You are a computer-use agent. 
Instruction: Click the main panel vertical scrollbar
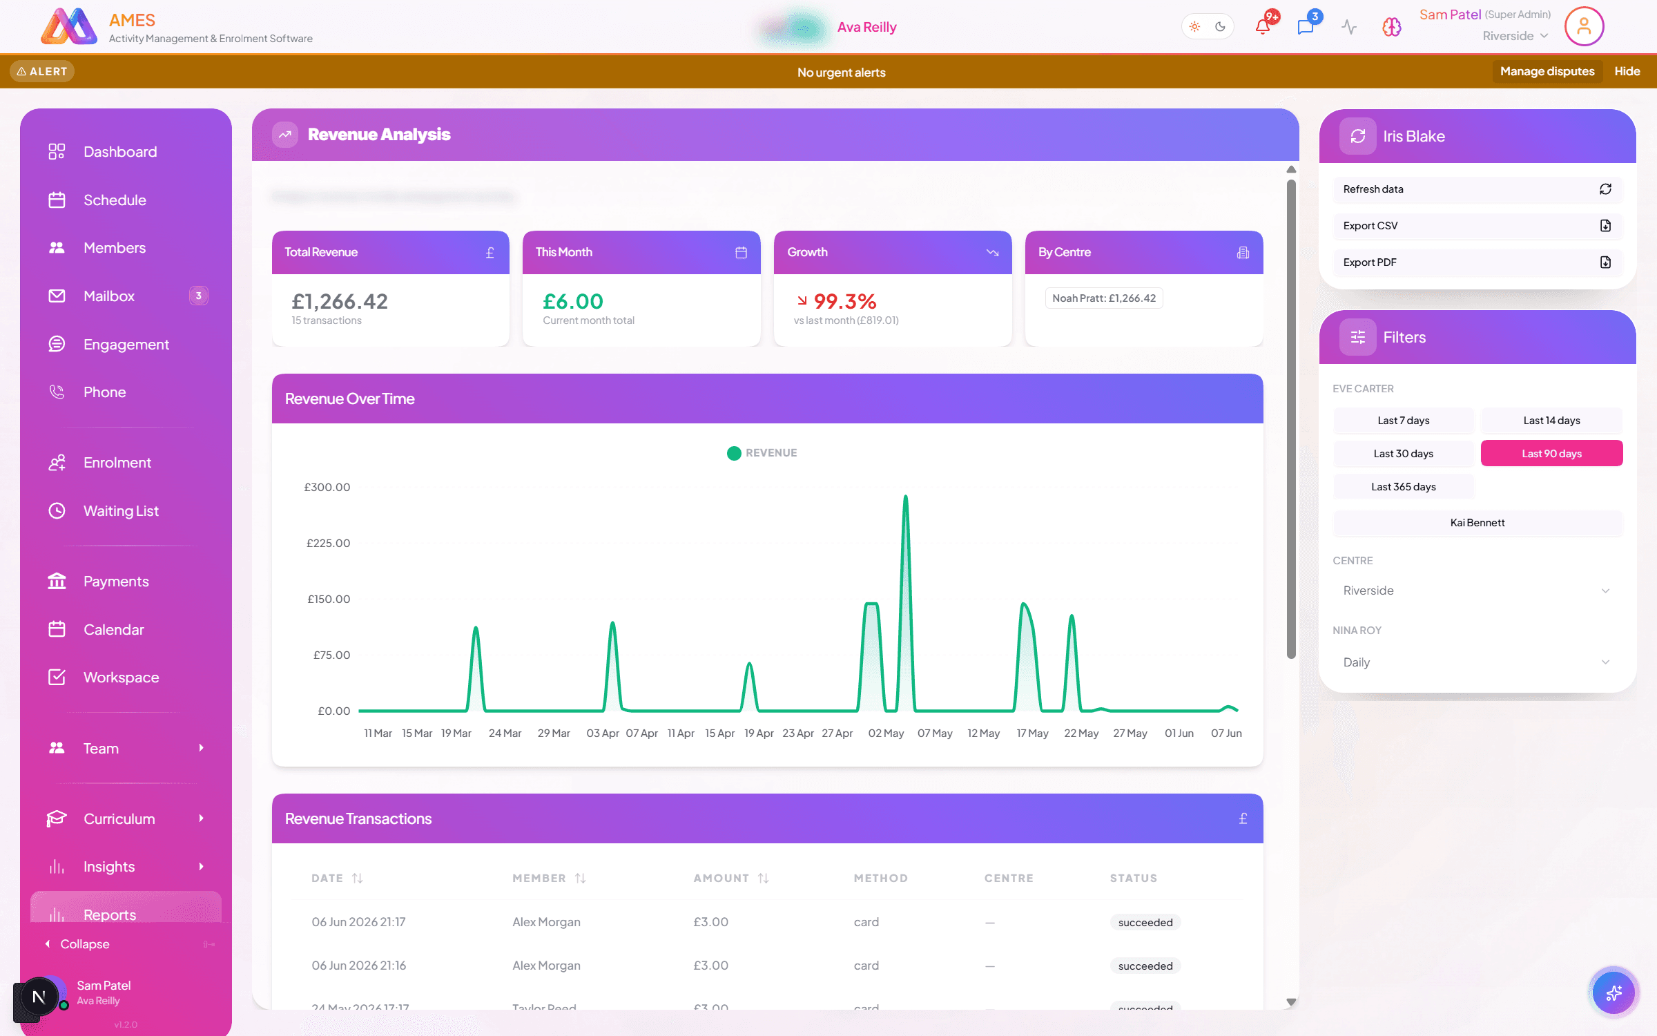pos(1290,419)
